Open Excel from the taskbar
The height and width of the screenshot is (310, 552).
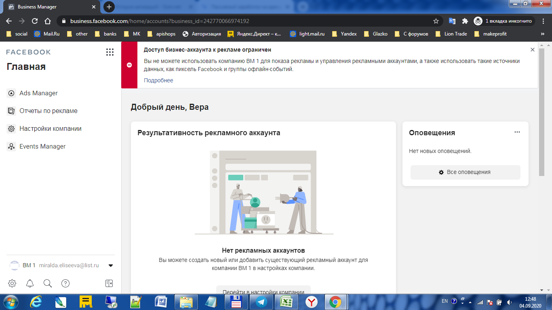[x=286, y=302]
